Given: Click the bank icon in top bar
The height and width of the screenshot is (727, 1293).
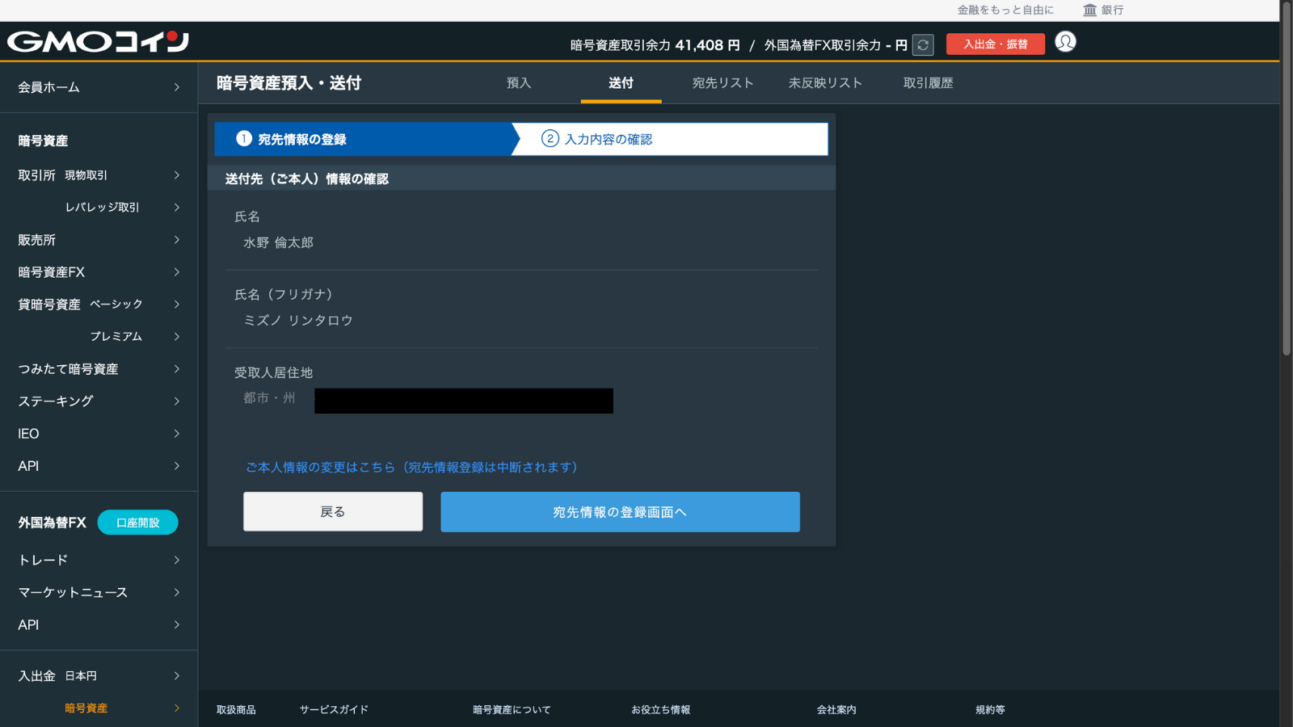Looking at the screenshot, I should [1090, 10].
